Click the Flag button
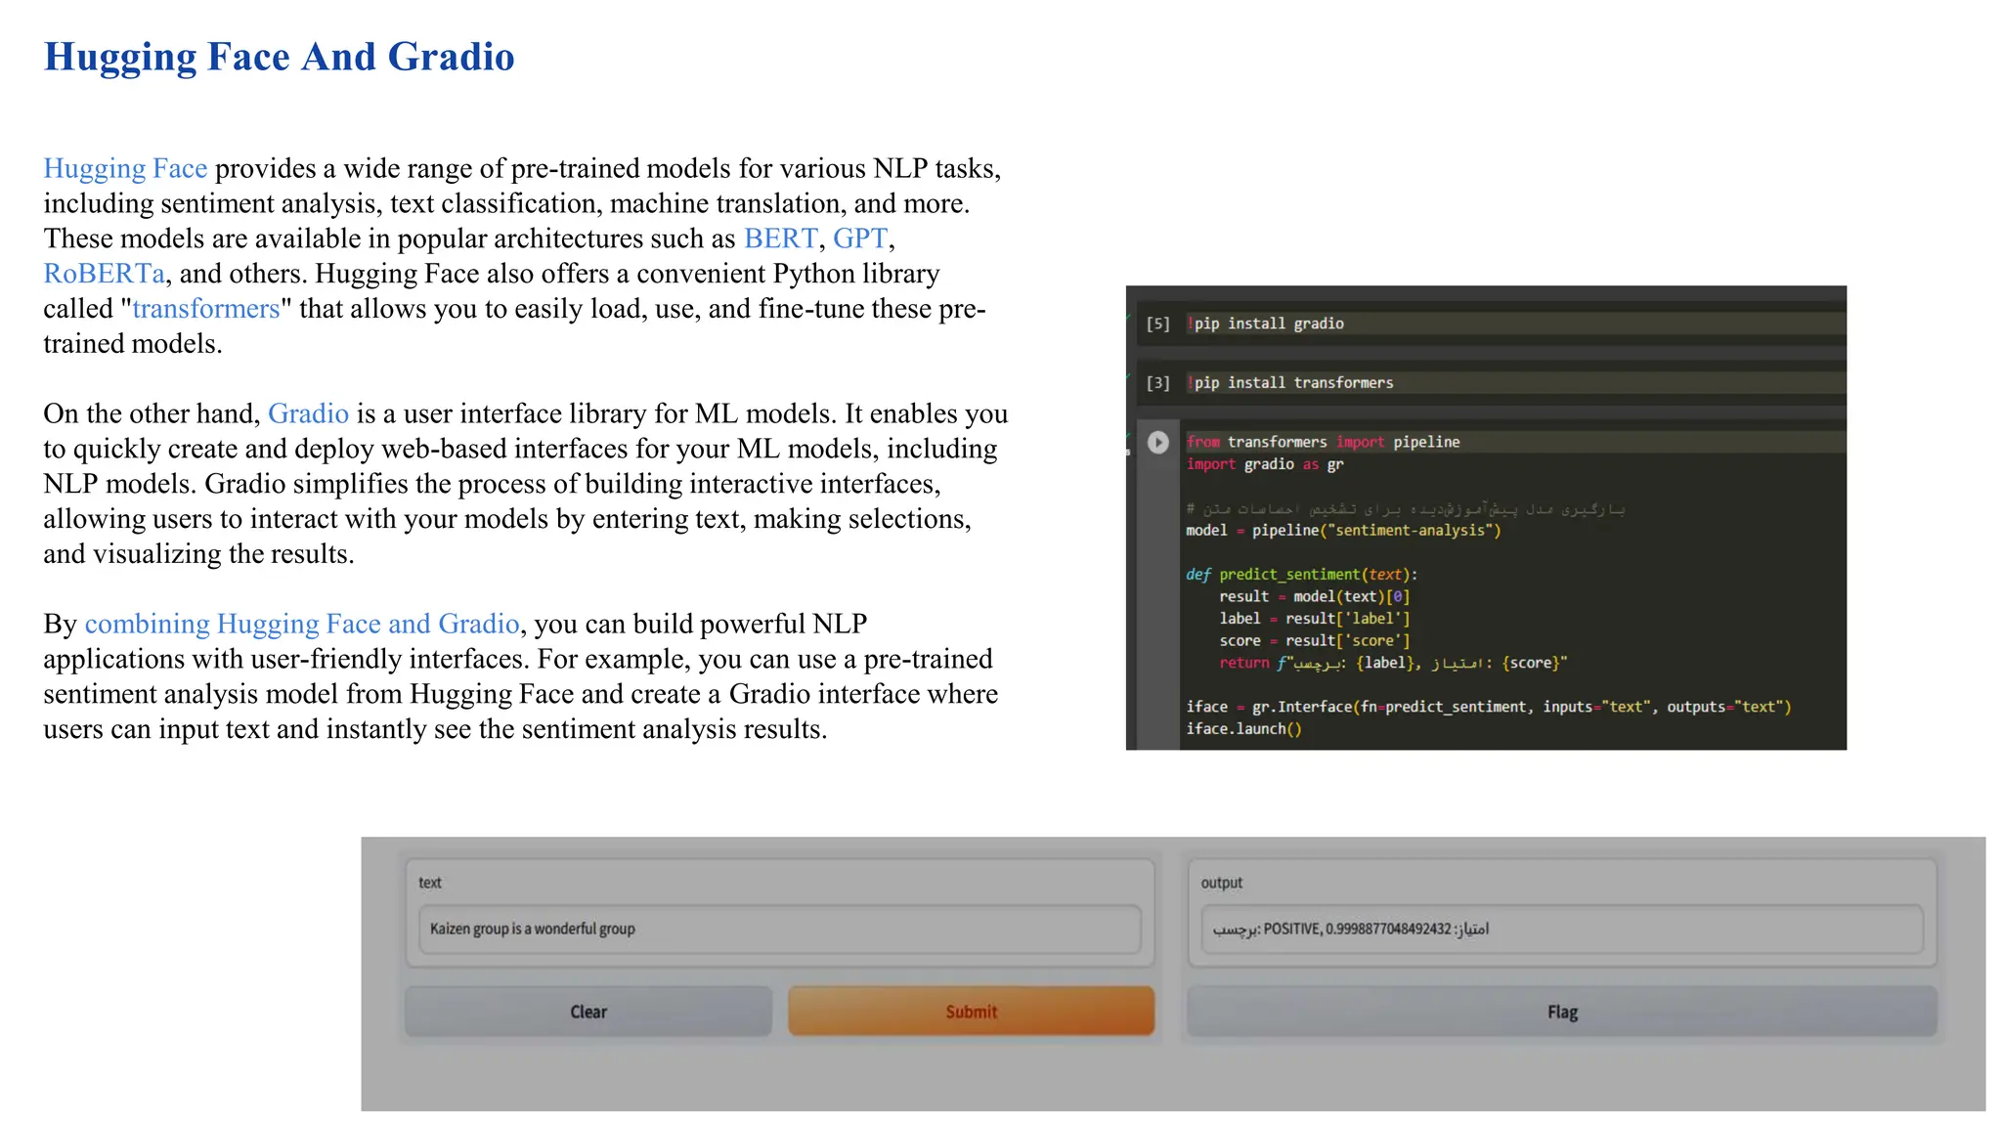The image size is (2002, 1126). [x=1562, y=1012]
